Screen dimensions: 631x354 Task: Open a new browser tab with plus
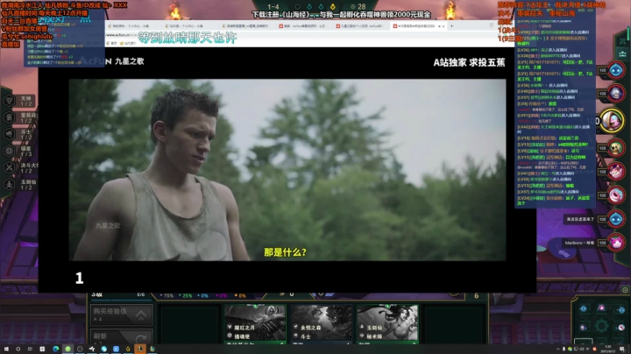(451, 26)
